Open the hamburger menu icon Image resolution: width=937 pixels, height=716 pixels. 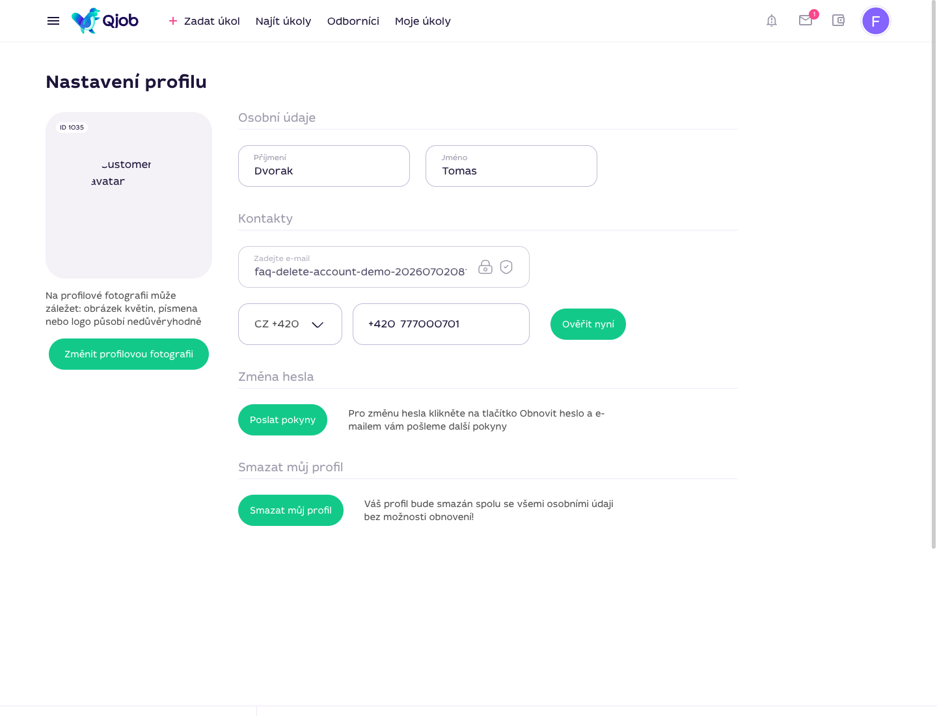[53, 21]
